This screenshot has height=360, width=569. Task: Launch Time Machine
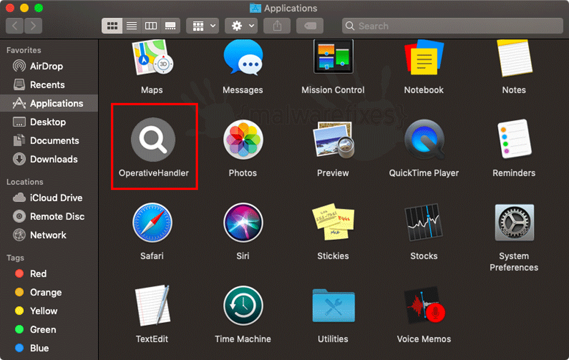coord(243,305)
